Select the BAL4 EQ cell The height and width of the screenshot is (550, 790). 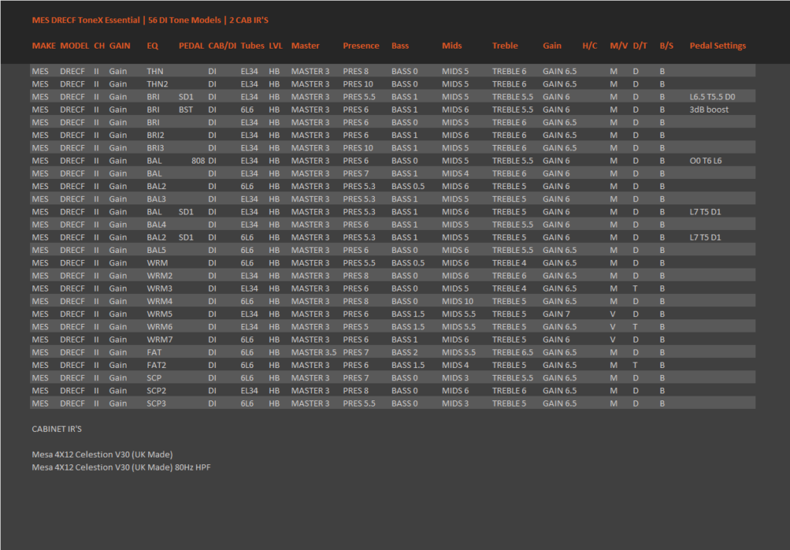point(156,224)
